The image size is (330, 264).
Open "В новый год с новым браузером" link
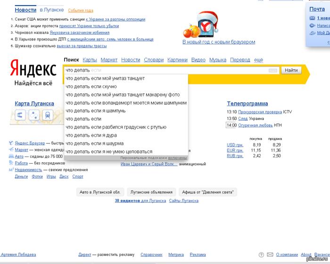(219, 42)
